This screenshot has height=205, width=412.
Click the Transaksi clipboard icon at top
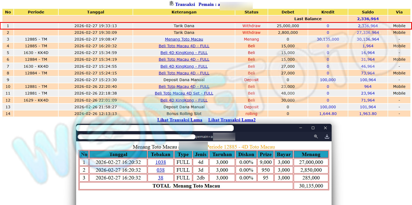click(172, 4)
